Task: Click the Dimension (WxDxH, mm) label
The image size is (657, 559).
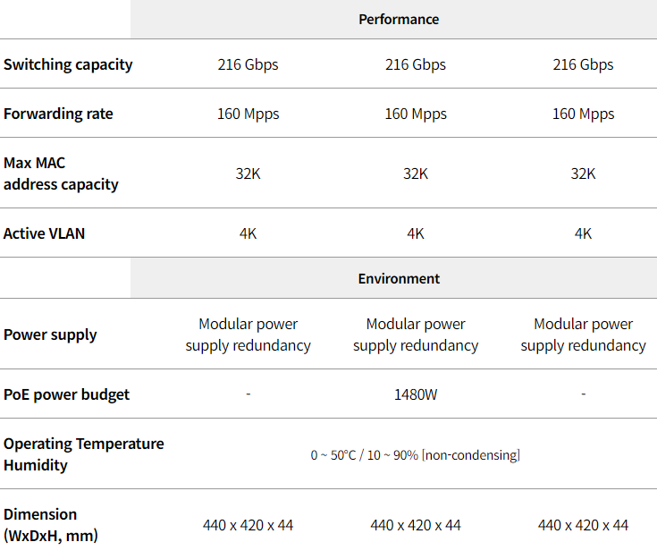Action: tap(51, 525)
